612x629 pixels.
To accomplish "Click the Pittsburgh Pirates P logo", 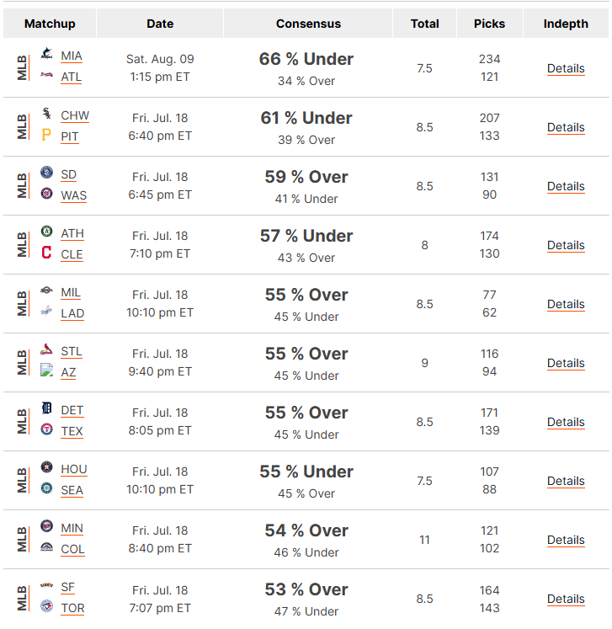I will coord(46,135).
